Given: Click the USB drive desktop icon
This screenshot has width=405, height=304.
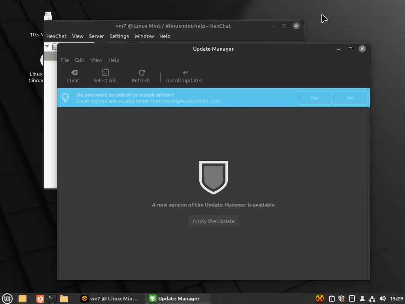Looking at the screenshot, I should (48, 16).
